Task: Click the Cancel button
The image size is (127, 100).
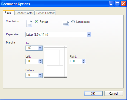Action: coord(114,94)
